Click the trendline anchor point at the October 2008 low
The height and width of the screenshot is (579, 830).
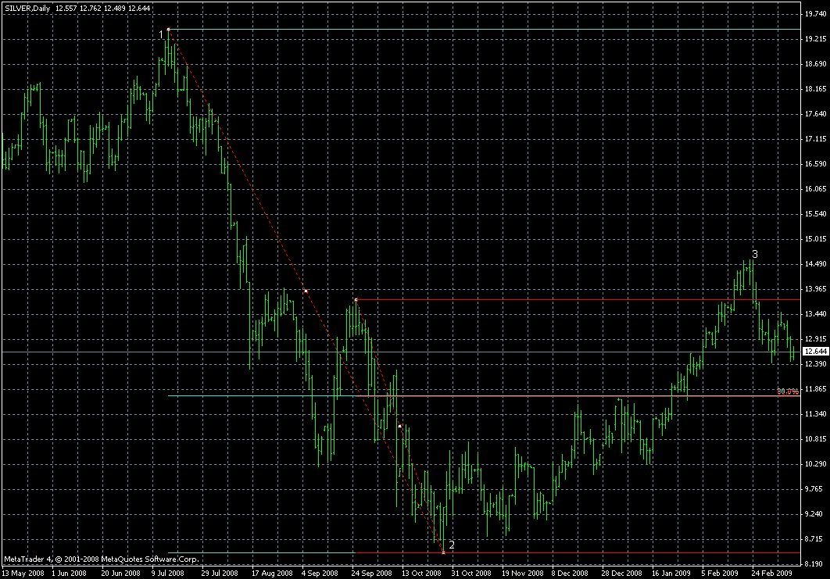pos(444,552)
